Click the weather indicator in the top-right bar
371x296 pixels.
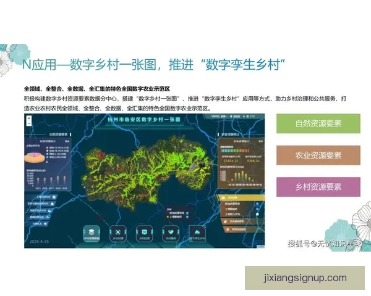[250, 117]
